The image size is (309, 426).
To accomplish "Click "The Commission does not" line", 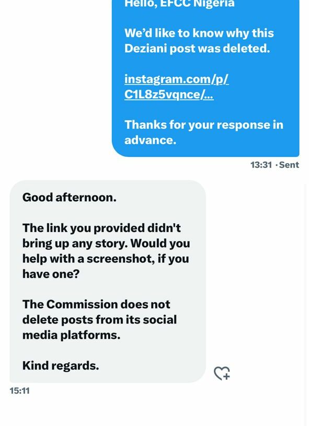I will (96, 304).
